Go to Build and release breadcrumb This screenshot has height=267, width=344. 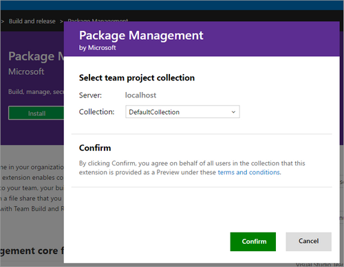pos(32,21)
